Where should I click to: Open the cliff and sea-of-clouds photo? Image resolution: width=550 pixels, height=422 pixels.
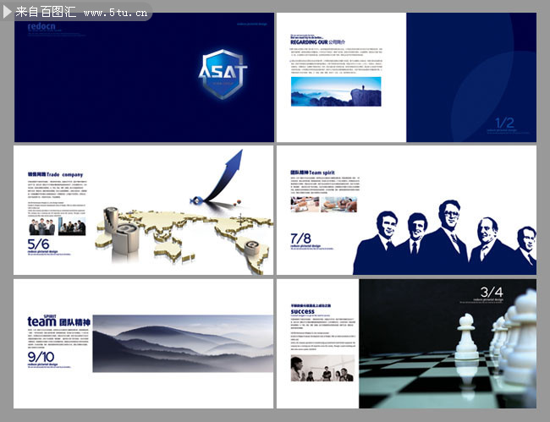pyautogui.click(x=336, y=91)
